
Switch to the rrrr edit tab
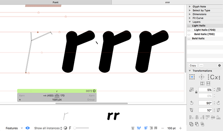(x=167, y=2)
